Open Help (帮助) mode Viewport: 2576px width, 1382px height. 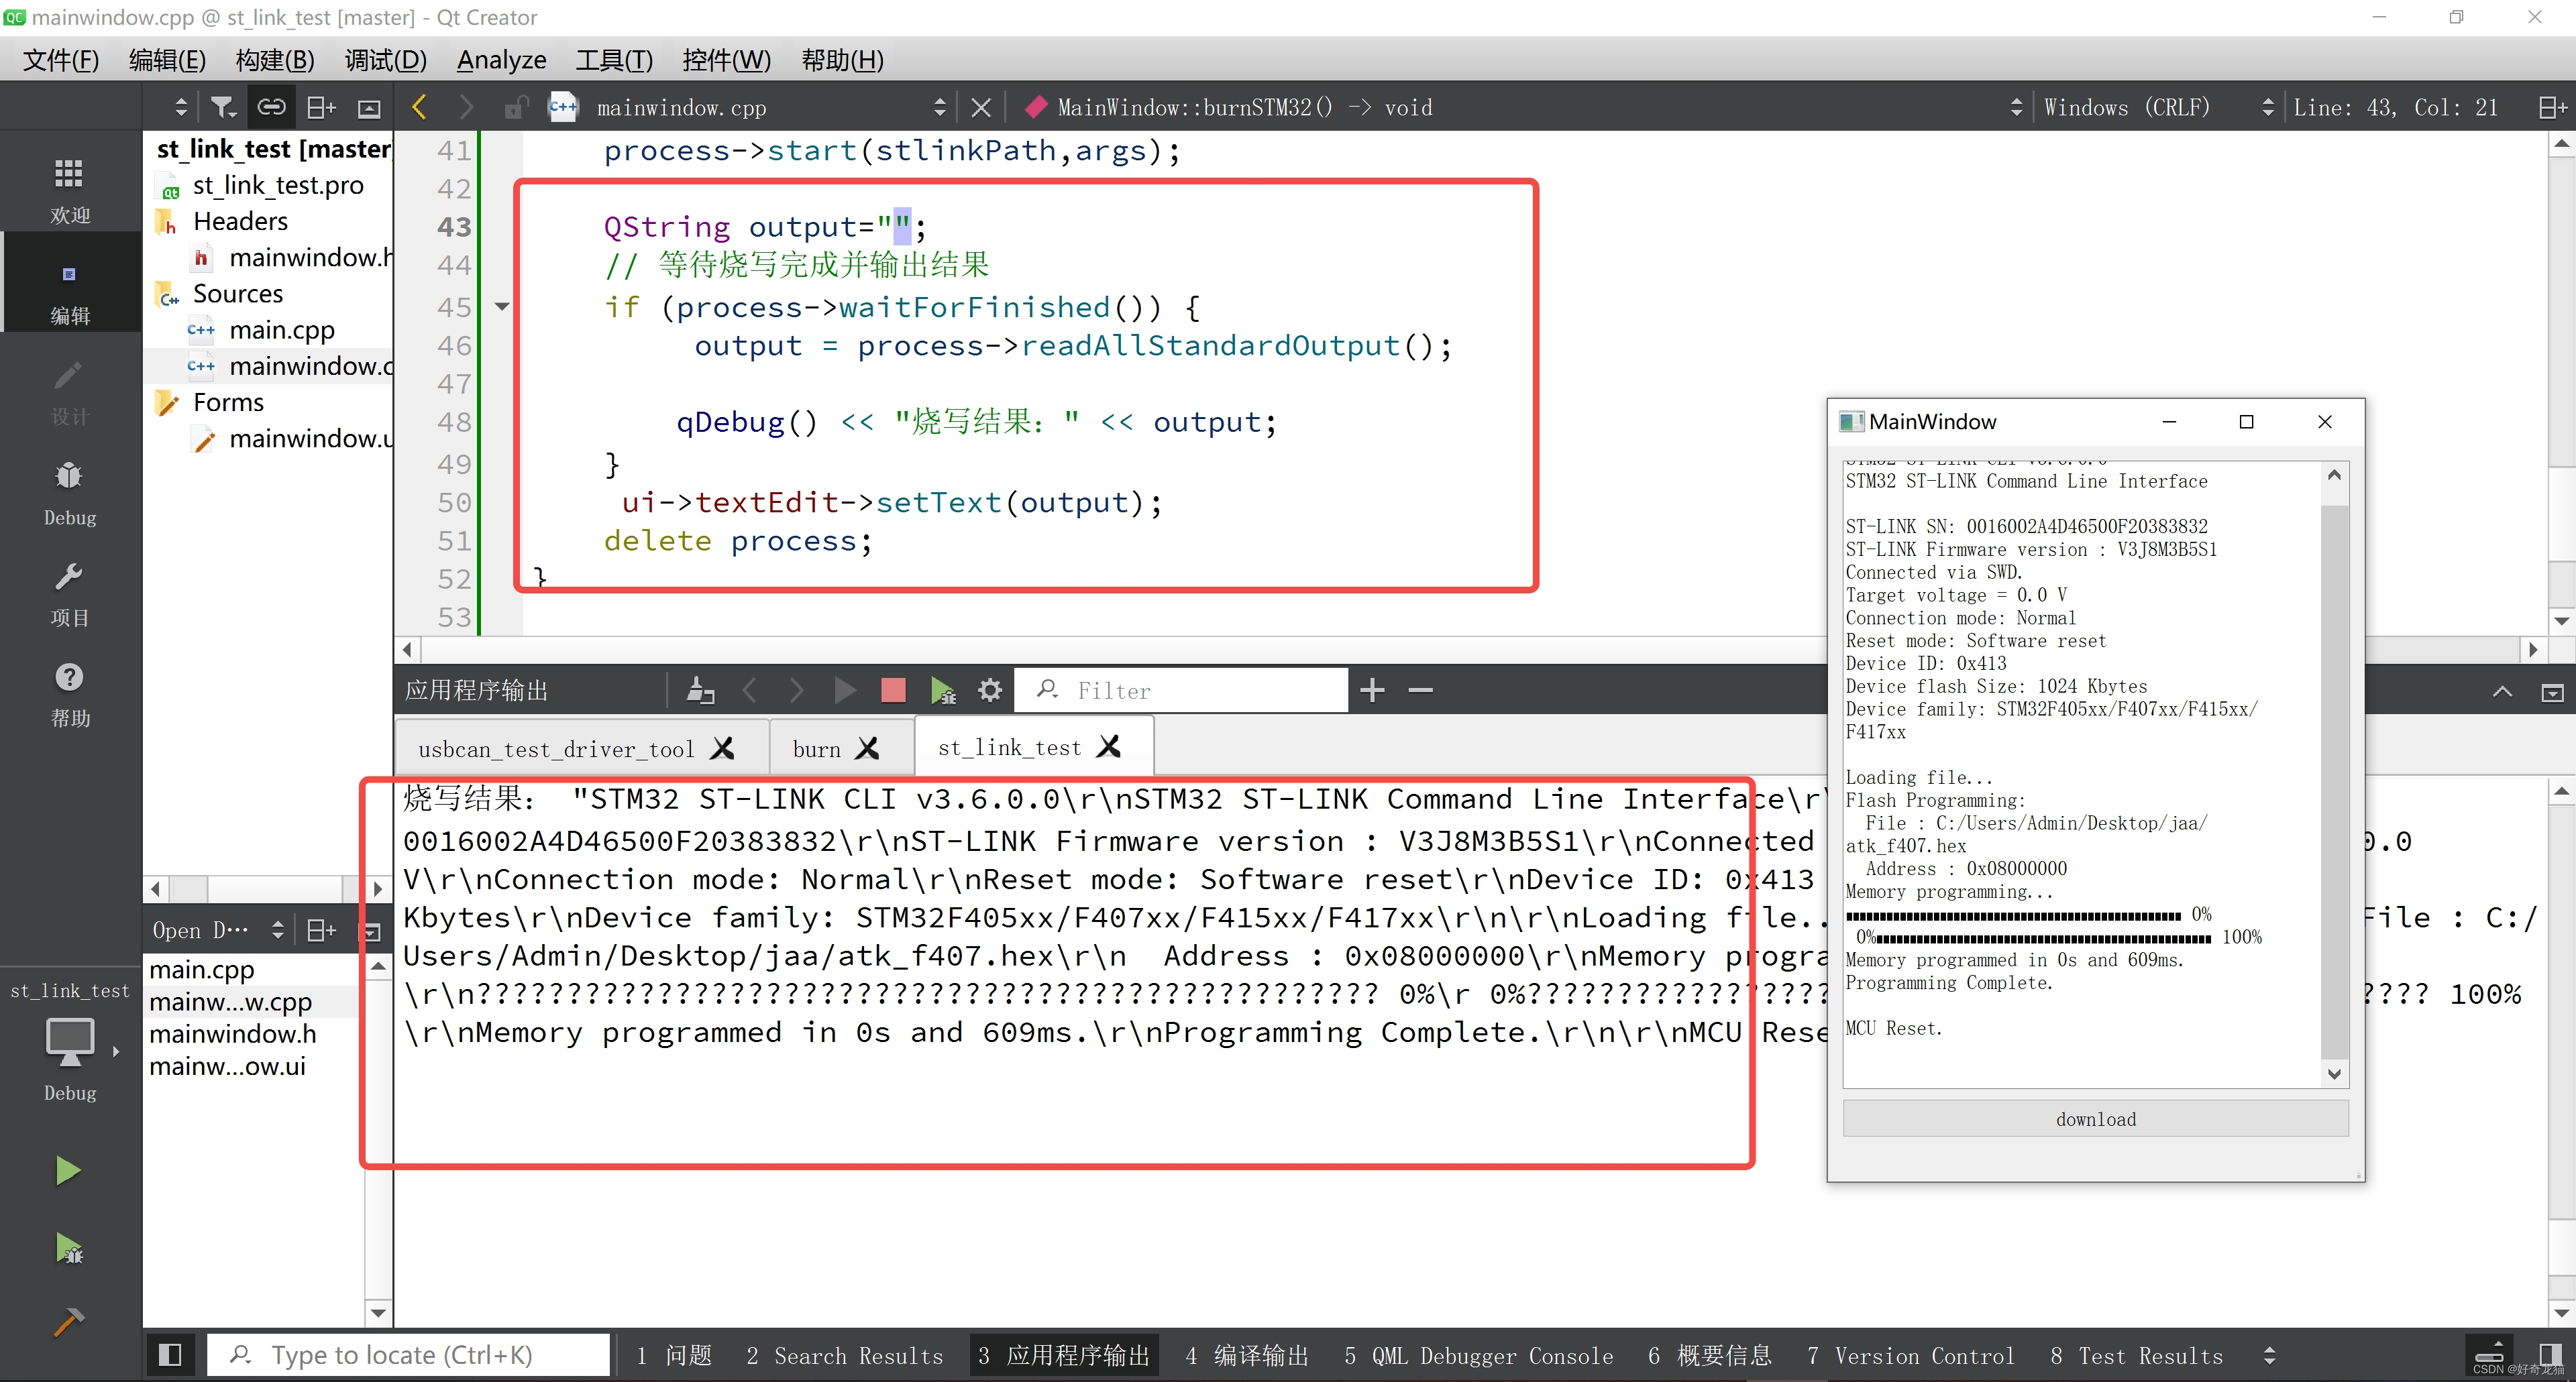click(69, 693)
